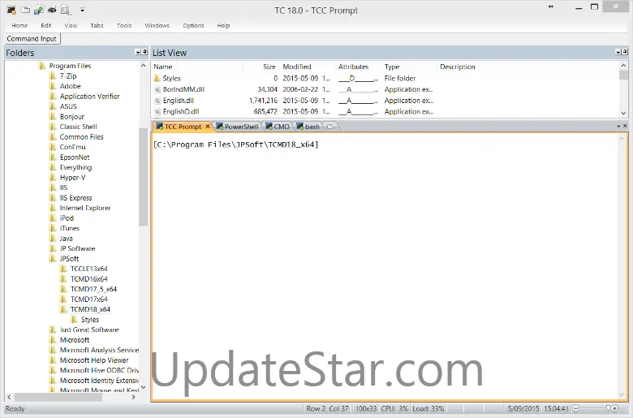Select the Adobe folder in tree
This screenshot has width=633, height=418.
71,86
